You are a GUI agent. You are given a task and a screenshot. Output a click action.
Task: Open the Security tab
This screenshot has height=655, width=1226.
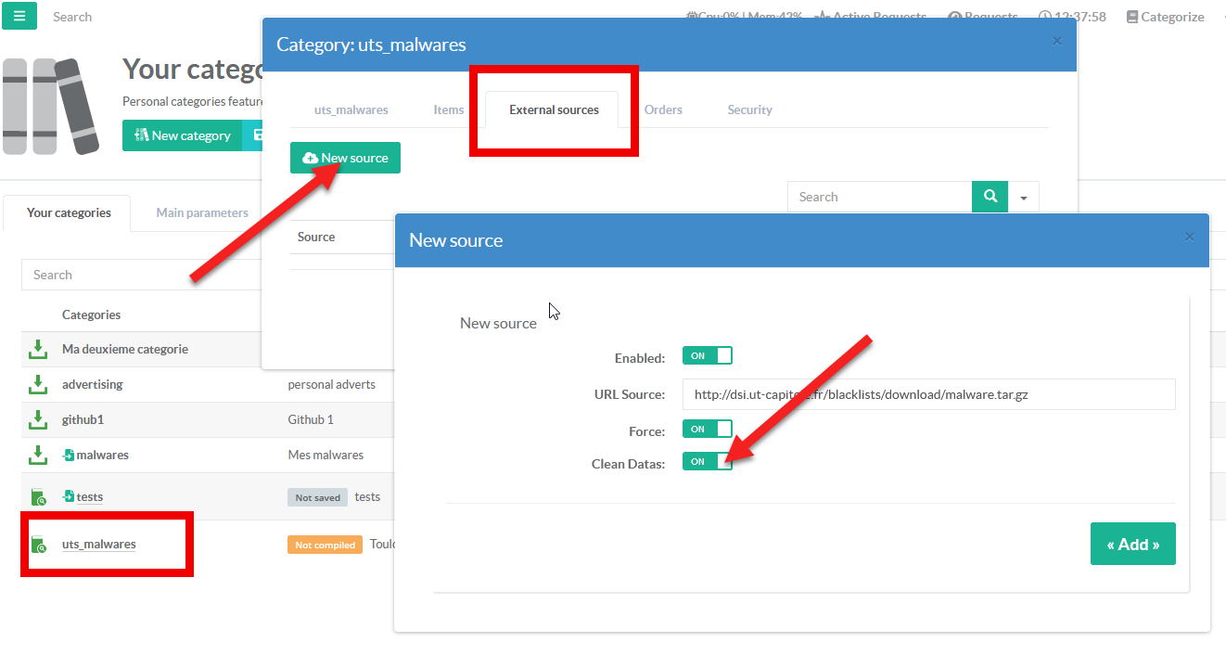(749, 109)
